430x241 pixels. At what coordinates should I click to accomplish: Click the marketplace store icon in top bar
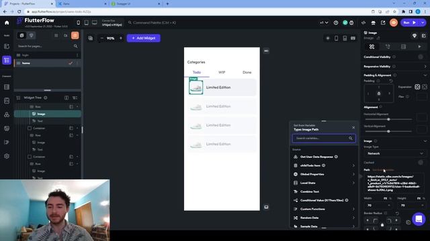[x=374, y=23]
